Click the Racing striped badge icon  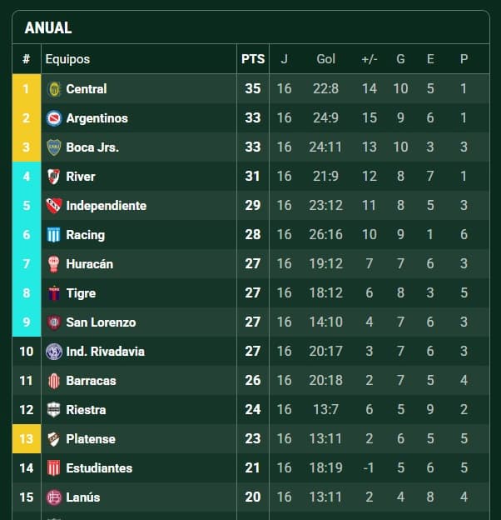coord(53,235)
